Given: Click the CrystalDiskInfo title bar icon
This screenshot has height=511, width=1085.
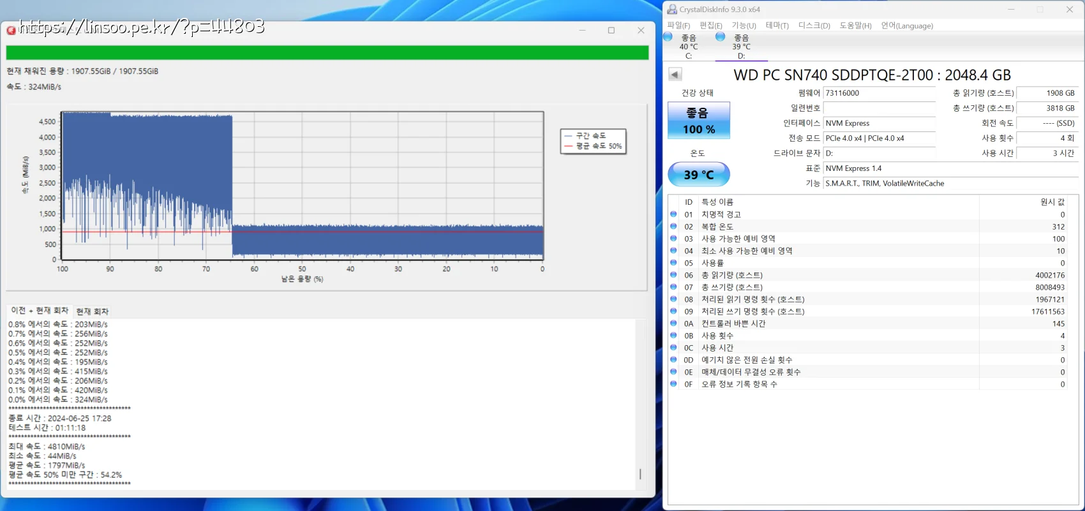Looking at the screenshot, I should tap(672, 10).
